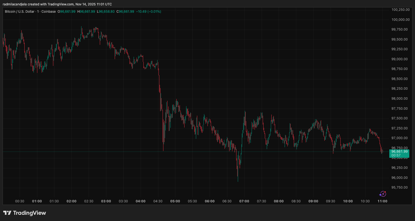Screen dimensions: 415x221
Task: Click the 100,250.00 price scale label
Action: pos(400,9)
